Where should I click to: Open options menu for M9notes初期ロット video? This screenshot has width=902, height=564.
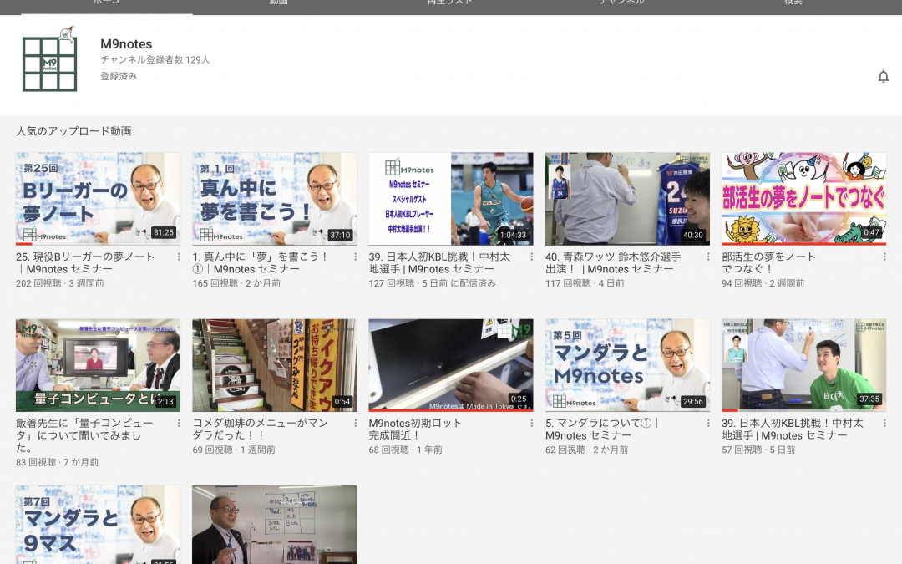pos(531,423)
